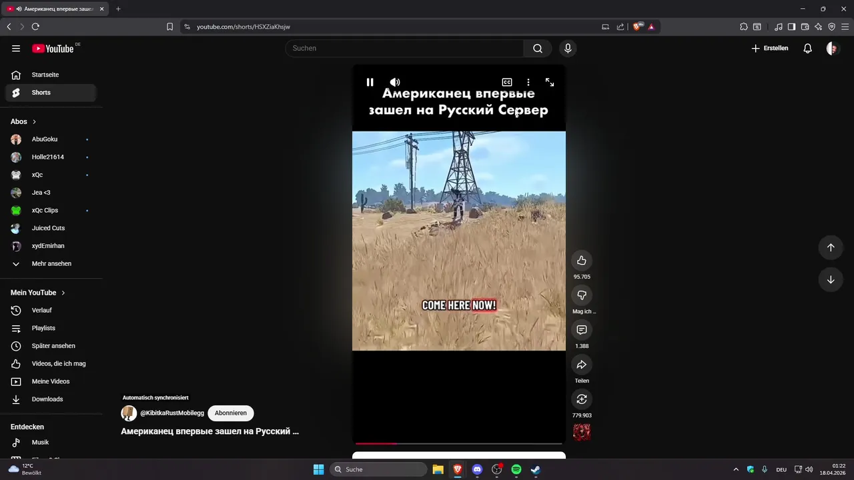Click the Teilen share icon
The width and height of the screenshot is (854, 480).
(x=582, y=365)
